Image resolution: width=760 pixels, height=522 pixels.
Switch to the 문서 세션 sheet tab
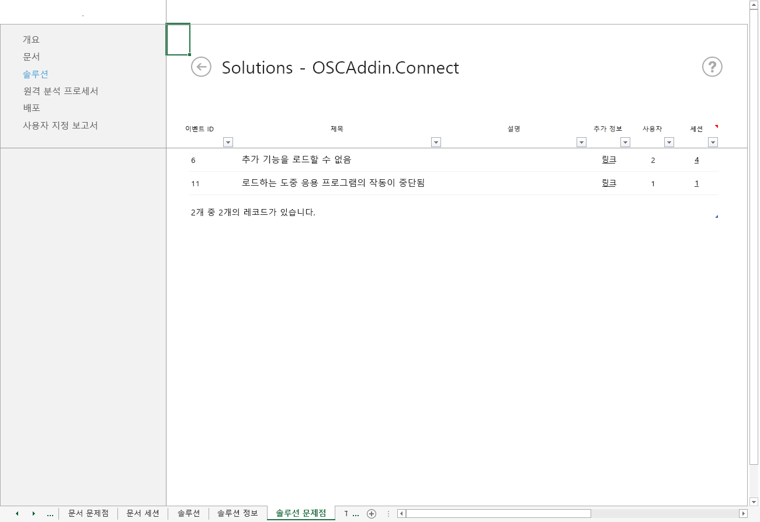point(143,513)
